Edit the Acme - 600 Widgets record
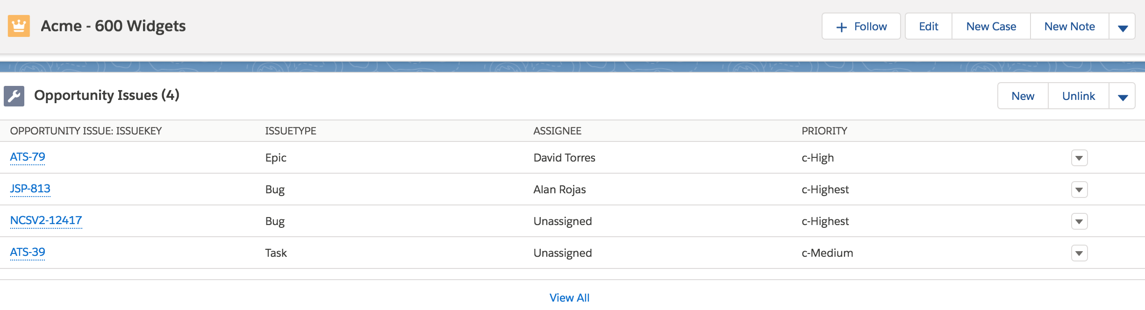Viewport: 1145px width, 310px height. click(x=928, y=27)
